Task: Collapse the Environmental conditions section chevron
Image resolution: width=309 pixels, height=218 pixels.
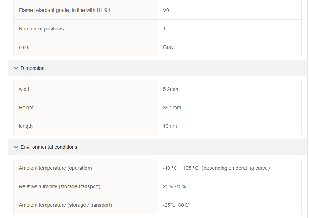Action: pos(16,147)
